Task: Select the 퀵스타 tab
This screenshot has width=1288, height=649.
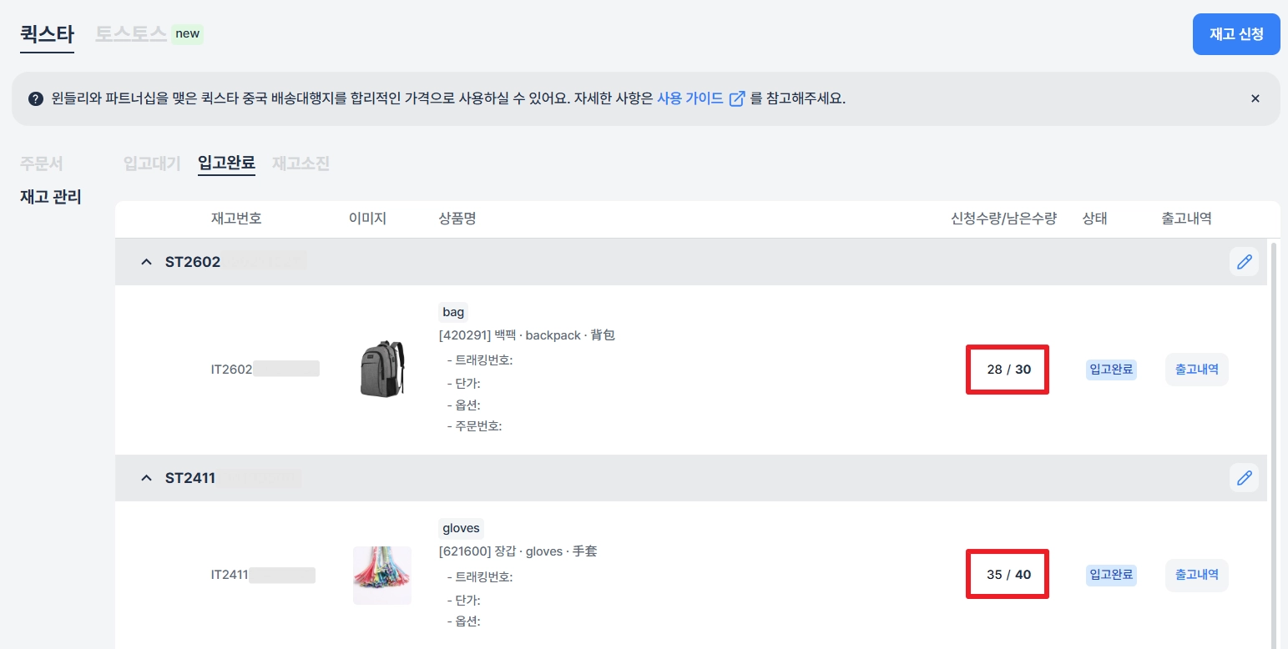Action: coord(47,34)
